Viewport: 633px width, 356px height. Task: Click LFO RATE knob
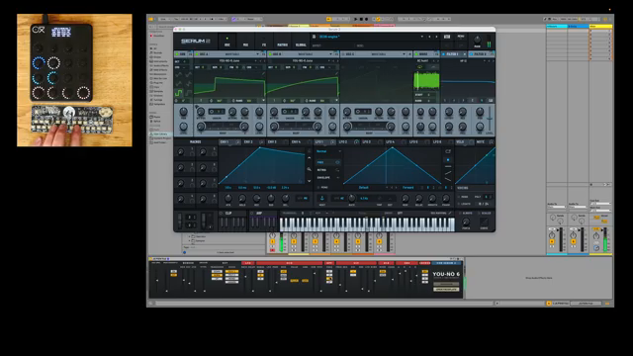click(x=352, y=198)
